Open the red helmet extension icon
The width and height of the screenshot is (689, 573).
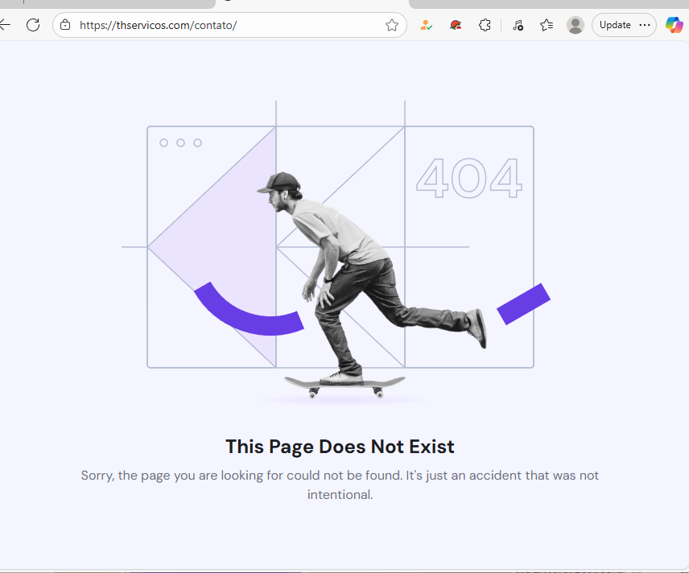click(x=456, y=25)
